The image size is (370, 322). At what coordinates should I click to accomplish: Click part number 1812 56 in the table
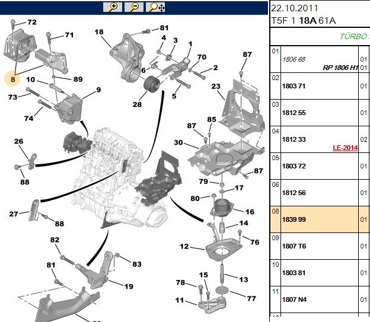point(294,193)
